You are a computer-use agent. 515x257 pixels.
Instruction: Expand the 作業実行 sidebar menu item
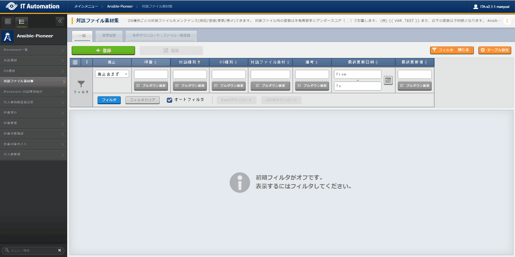pyautogui.click(x=33, y=112)
